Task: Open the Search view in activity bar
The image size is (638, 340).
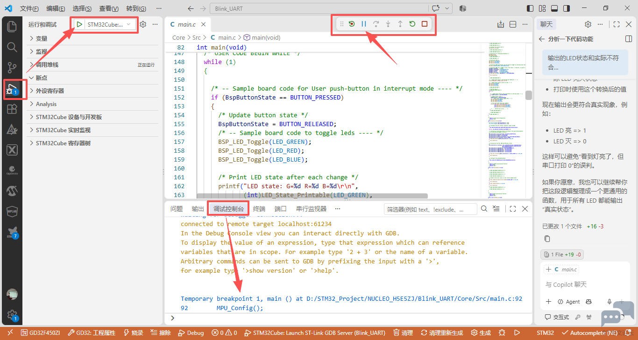Action: click(x=12, y=47)
